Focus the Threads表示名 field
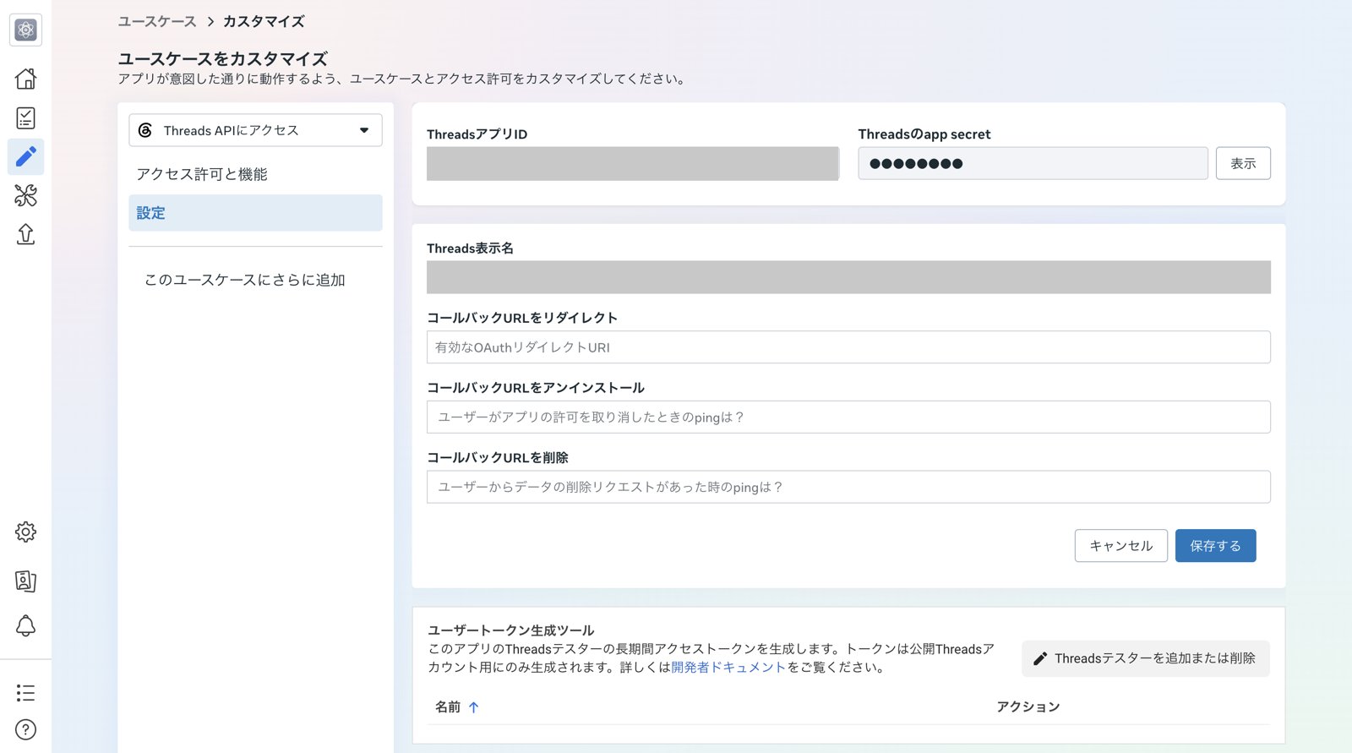Image resolution: width=1352 pixels, height=753 pixels. point(848,277)
